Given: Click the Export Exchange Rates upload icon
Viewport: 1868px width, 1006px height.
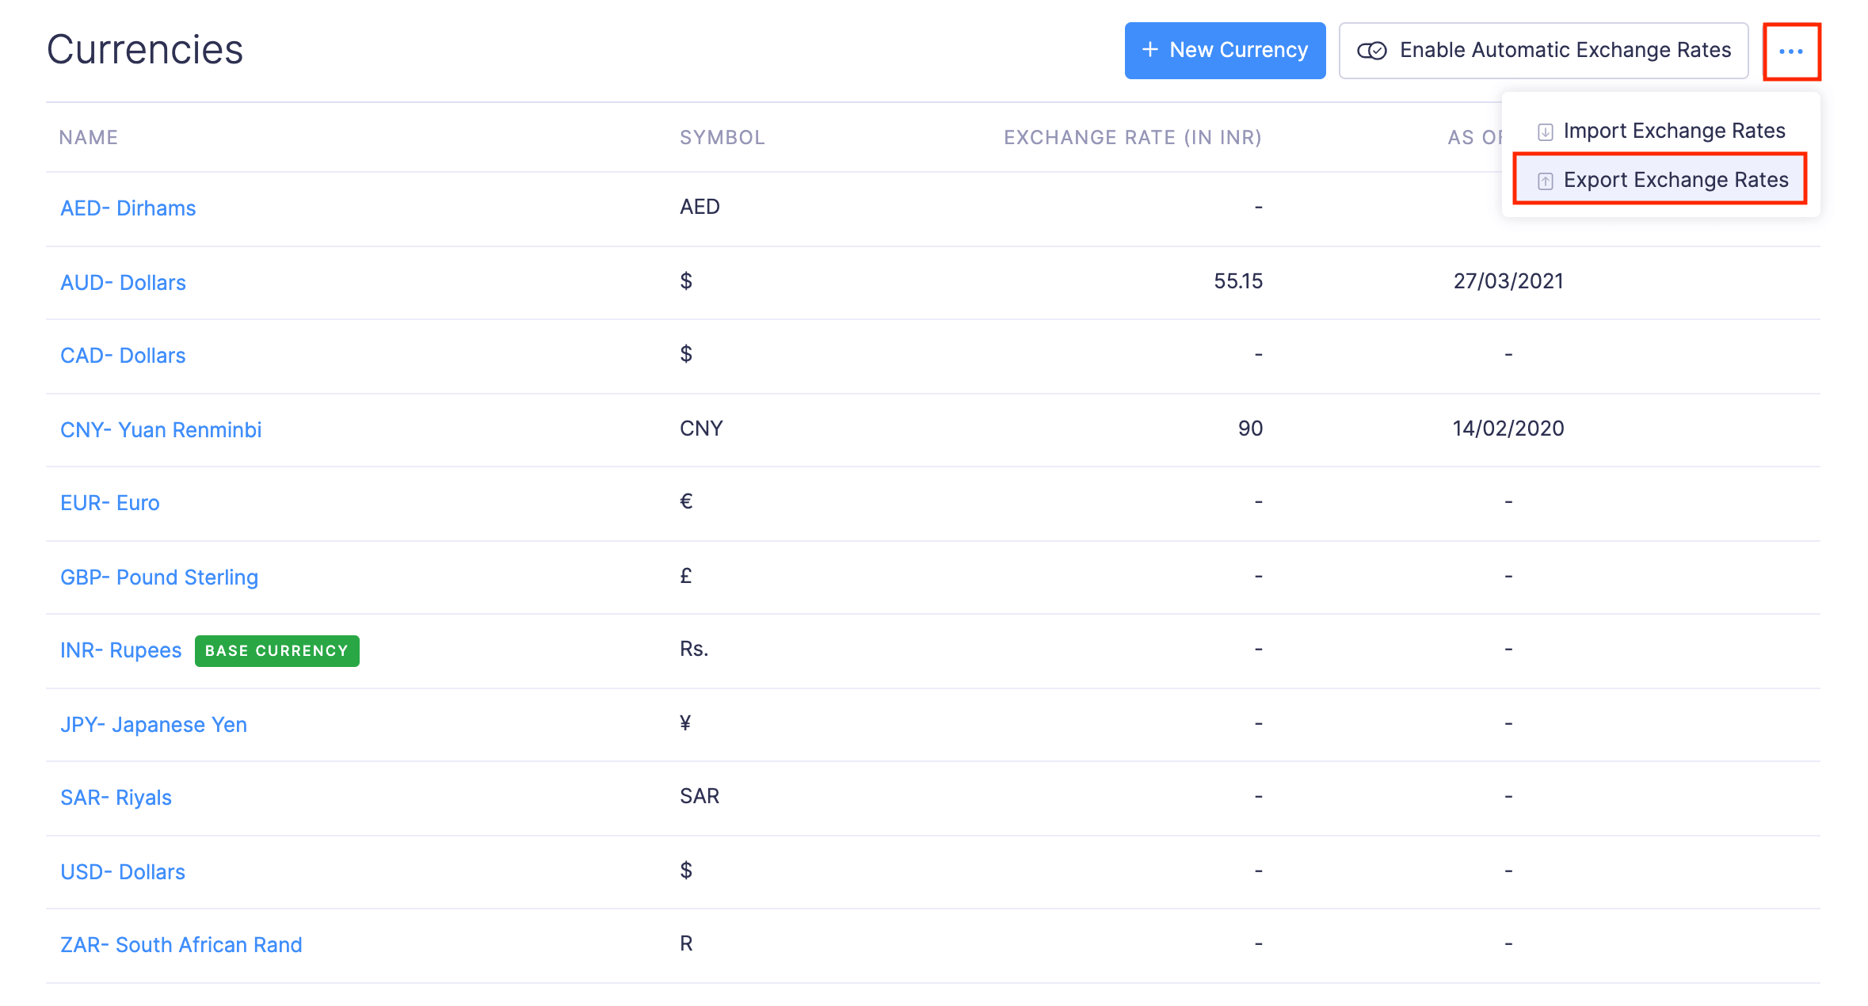Looking at the screenshot, I should point(1545,181).
